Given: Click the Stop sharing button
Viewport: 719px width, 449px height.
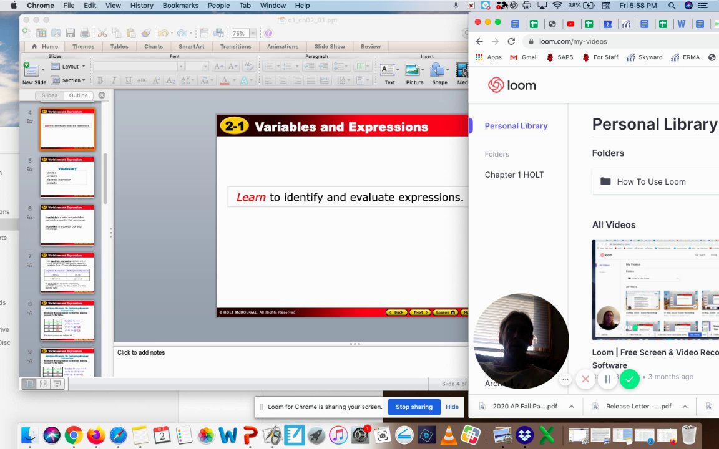Looking at the screenshot, I should coord(414,407).
